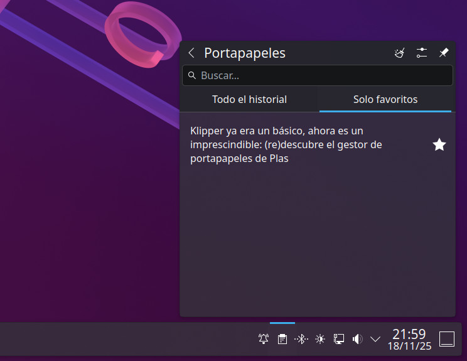Go back using the arrow beside Portapapeles
Viewport: 467px width, 361px height.
pos(191,53)
